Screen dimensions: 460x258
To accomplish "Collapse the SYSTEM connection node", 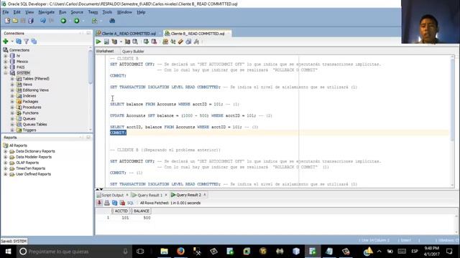I will coord(6,73).
